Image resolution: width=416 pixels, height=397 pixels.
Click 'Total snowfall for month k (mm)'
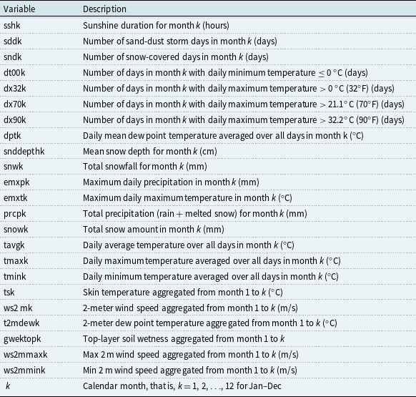pos(145,167)
